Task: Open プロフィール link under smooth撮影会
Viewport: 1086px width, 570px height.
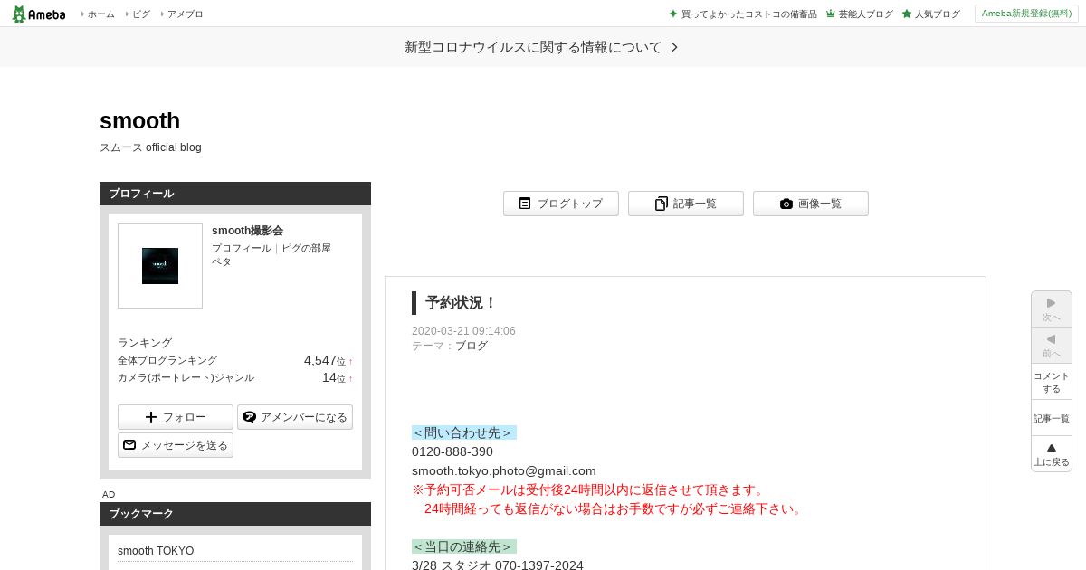Action: 242,248
